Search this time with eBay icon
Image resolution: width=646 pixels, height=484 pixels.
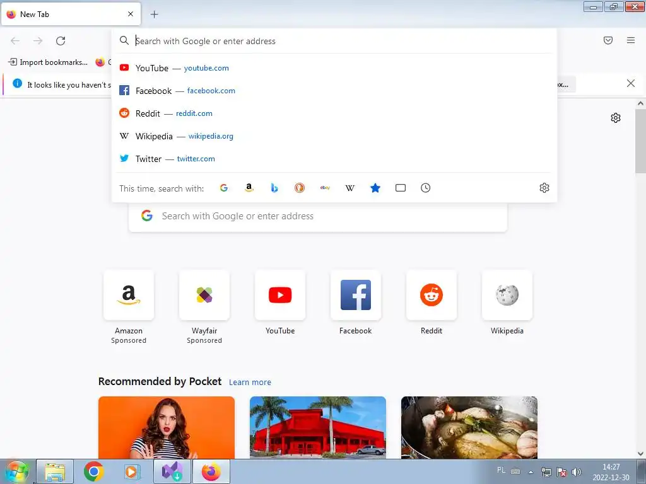coord(325,188)
